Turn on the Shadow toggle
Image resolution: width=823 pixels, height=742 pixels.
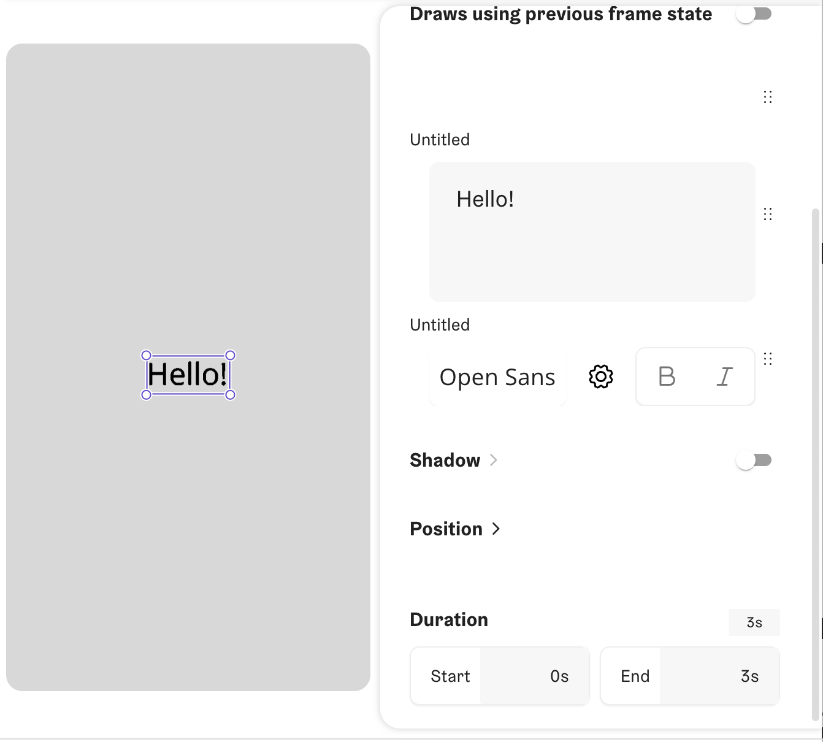pyautogui.click(x=754, y=460)
